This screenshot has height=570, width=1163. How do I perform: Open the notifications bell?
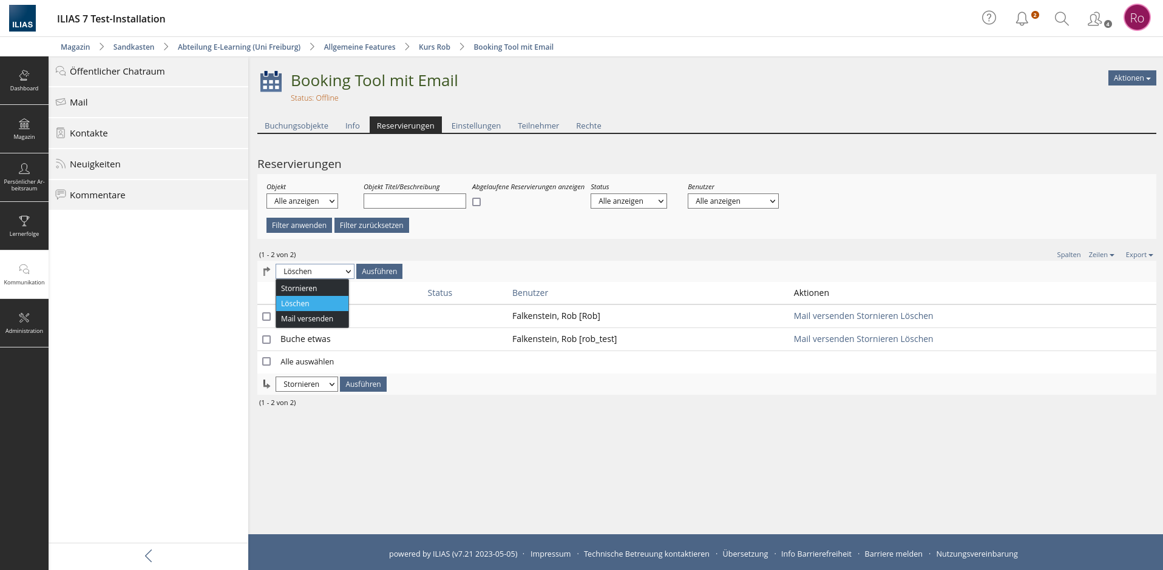coord(1022,19)
